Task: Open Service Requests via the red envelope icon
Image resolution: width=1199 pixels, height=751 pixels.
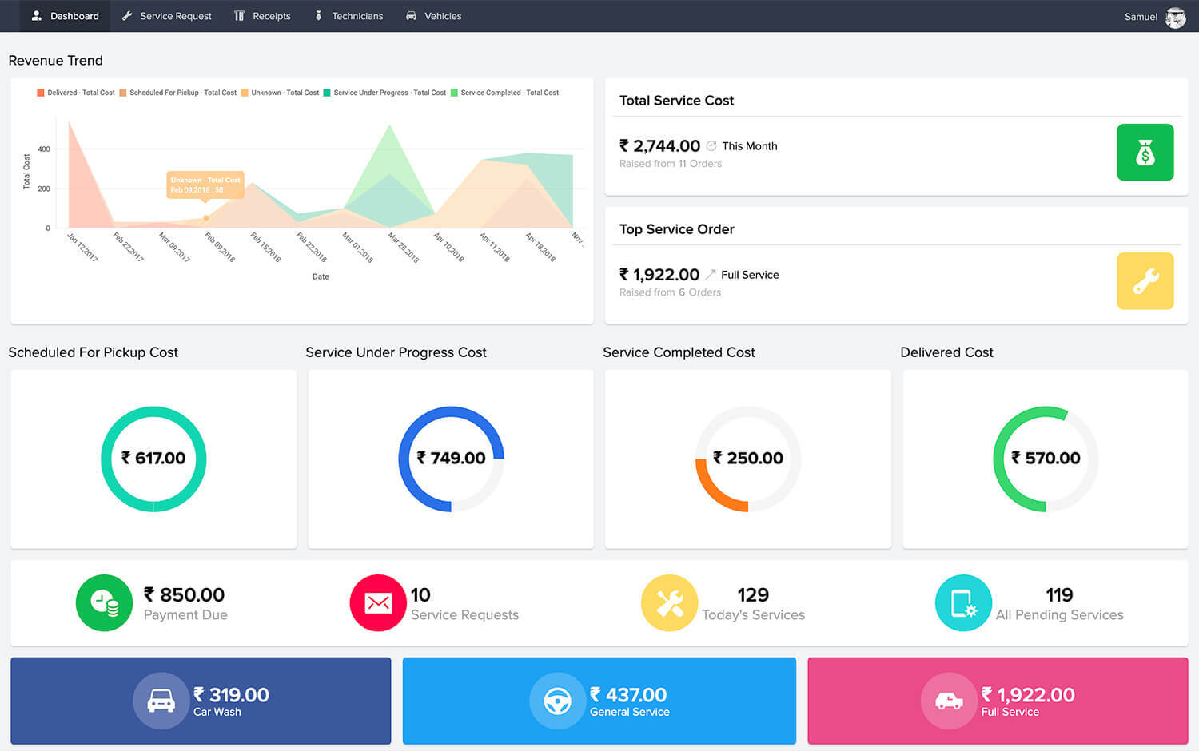Action: tap(377, 603)
